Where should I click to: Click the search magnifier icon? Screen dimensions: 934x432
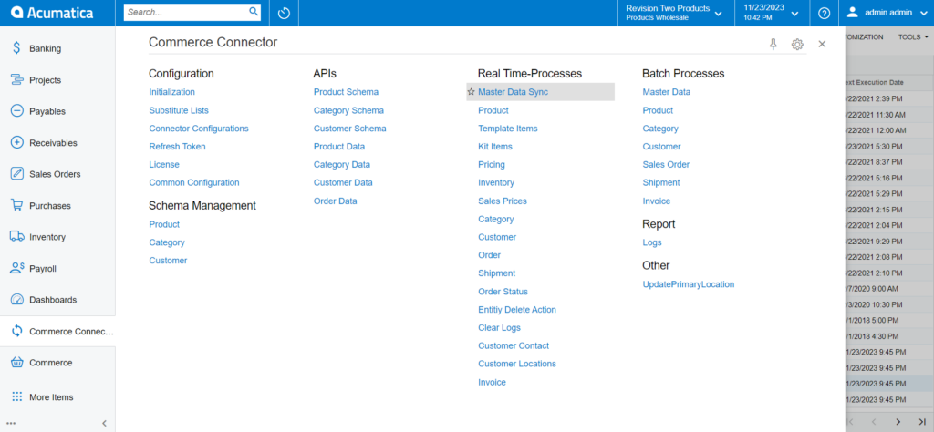(254, 11)
